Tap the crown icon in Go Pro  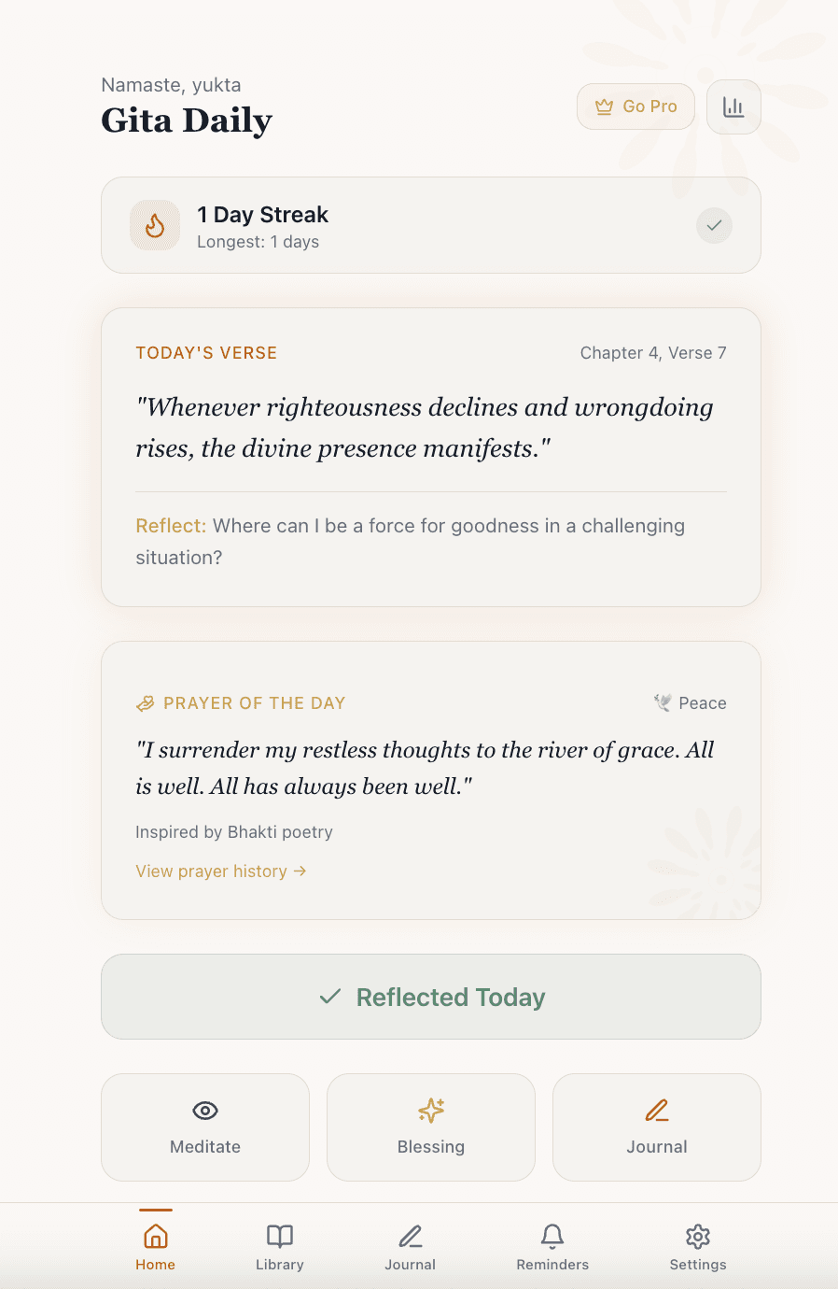[603, 106]
